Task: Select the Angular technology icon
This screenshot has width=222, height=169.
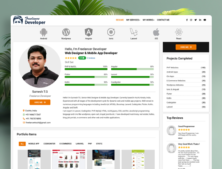Action: [89, 32]
